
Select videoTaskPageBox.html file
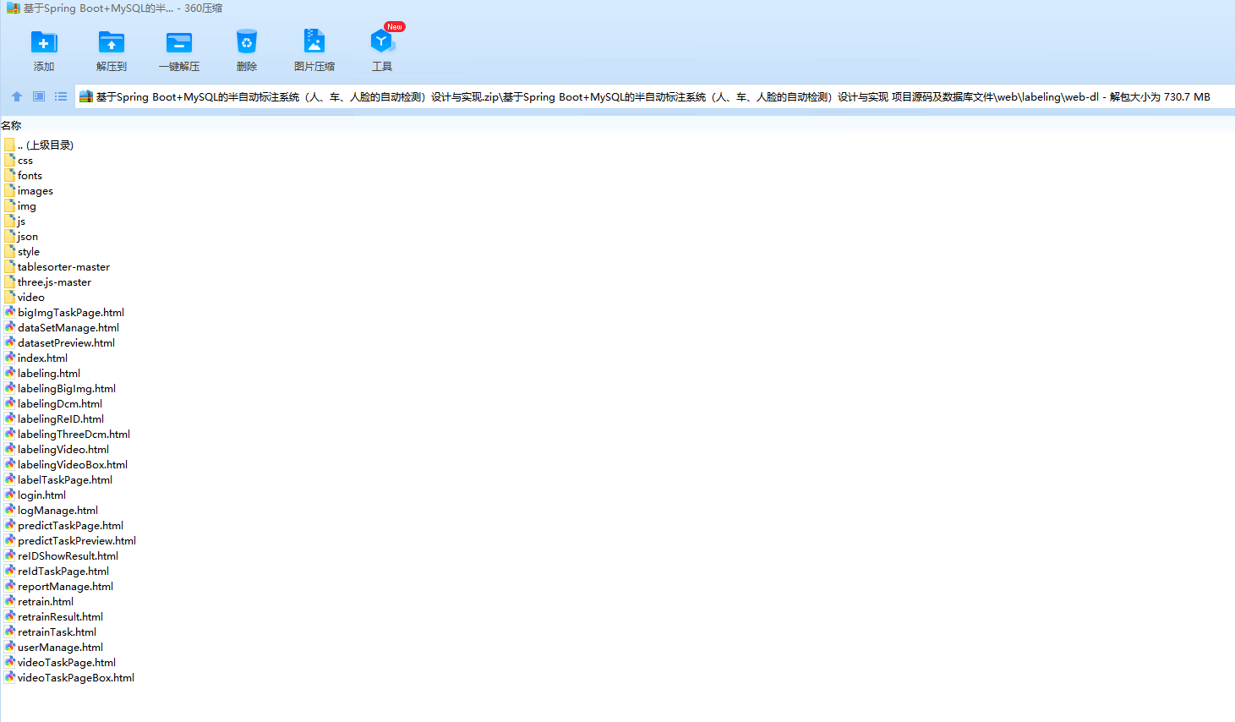pos(69,677)
